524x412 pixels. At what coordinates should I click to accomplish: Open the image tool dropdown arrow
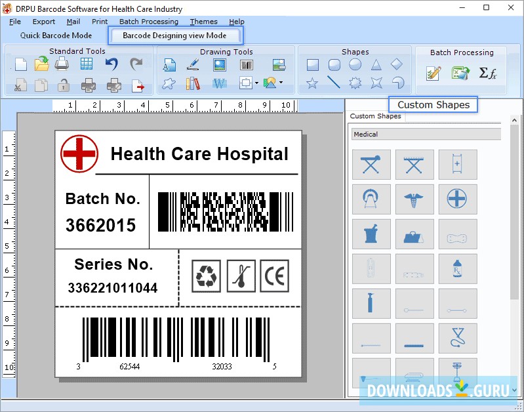[x=281, y=82]
